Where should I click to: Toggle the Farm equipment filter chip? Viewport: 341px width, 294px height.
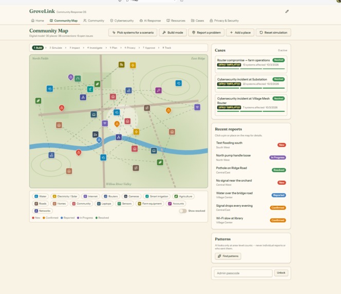click(149, 204)
